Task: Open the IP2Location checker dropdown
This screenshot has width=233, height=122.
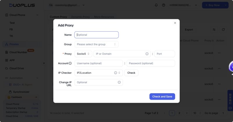Action: (99, 73)
